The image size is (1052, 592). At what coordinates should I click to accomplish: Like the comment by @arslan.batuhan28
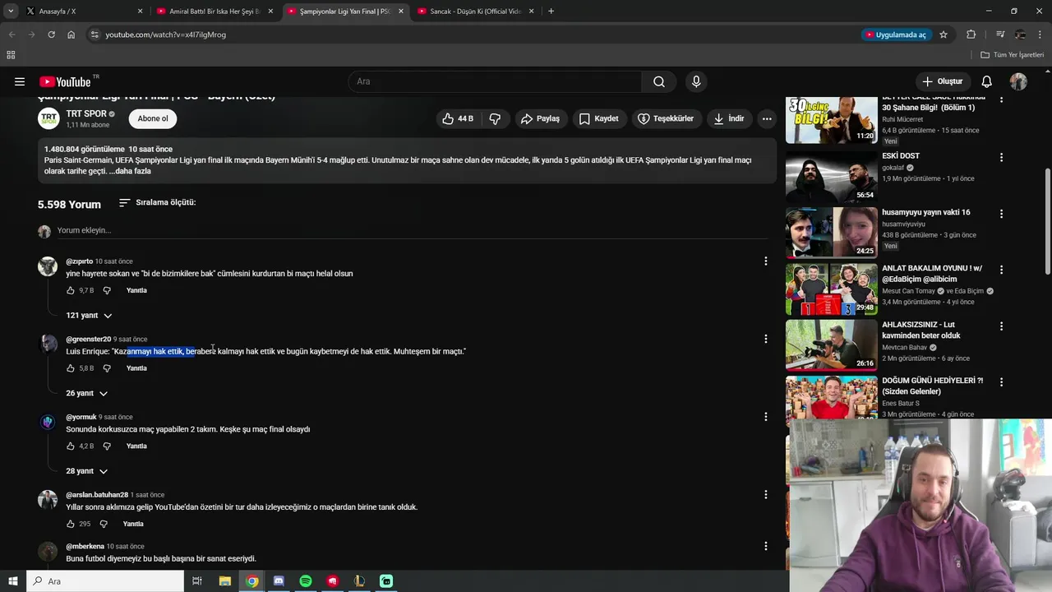click(71, 524)
